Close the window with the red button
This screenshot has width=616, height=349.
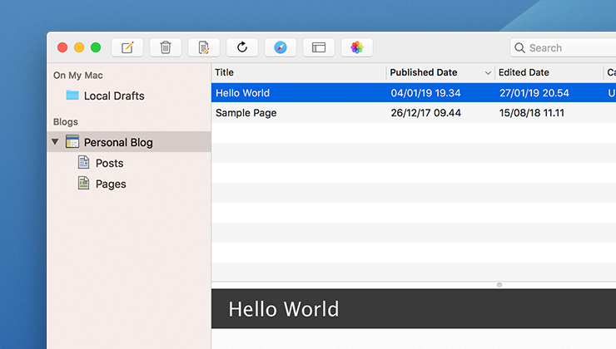point(62,47)
